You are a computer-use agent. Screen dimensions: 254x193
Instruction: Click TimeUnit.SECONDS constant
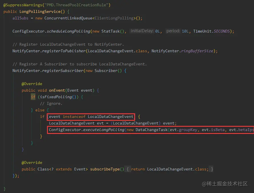[x=212, y=31]
